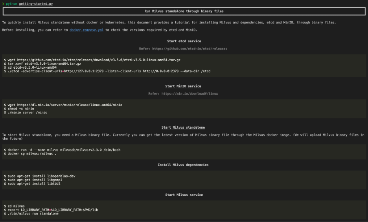The height and width of the screenshot is (222, 368).
Task: Click the "./minio server /minio" line
Action: (26, 113)
